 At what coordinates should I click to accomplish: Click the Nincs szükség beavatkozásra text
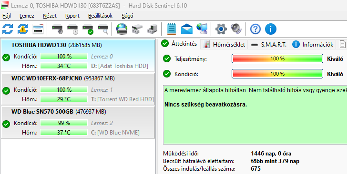pos(205,105)
